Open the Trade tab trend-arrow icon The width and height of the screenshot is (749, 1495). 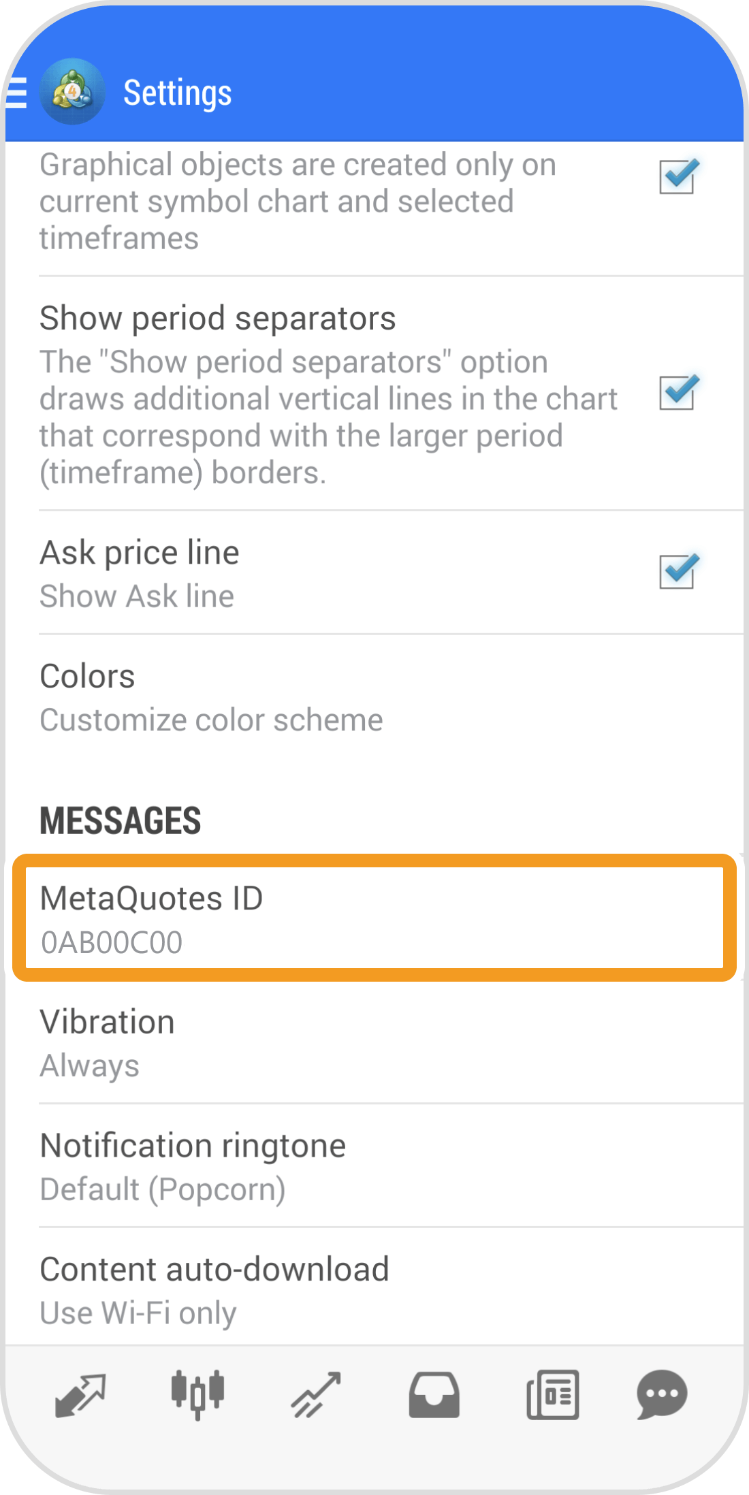316,1395
